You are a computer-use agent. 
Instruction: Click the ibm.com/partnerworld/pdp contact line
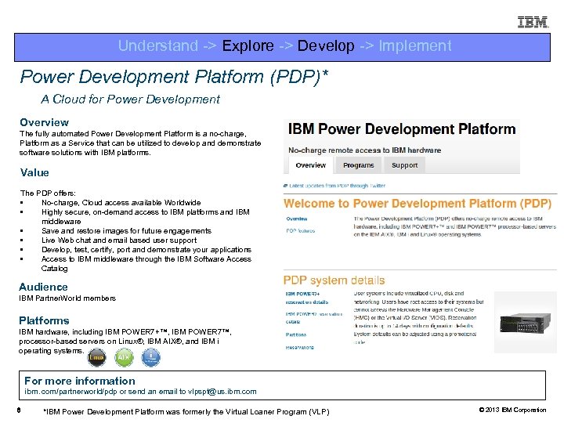pos(140,392)
